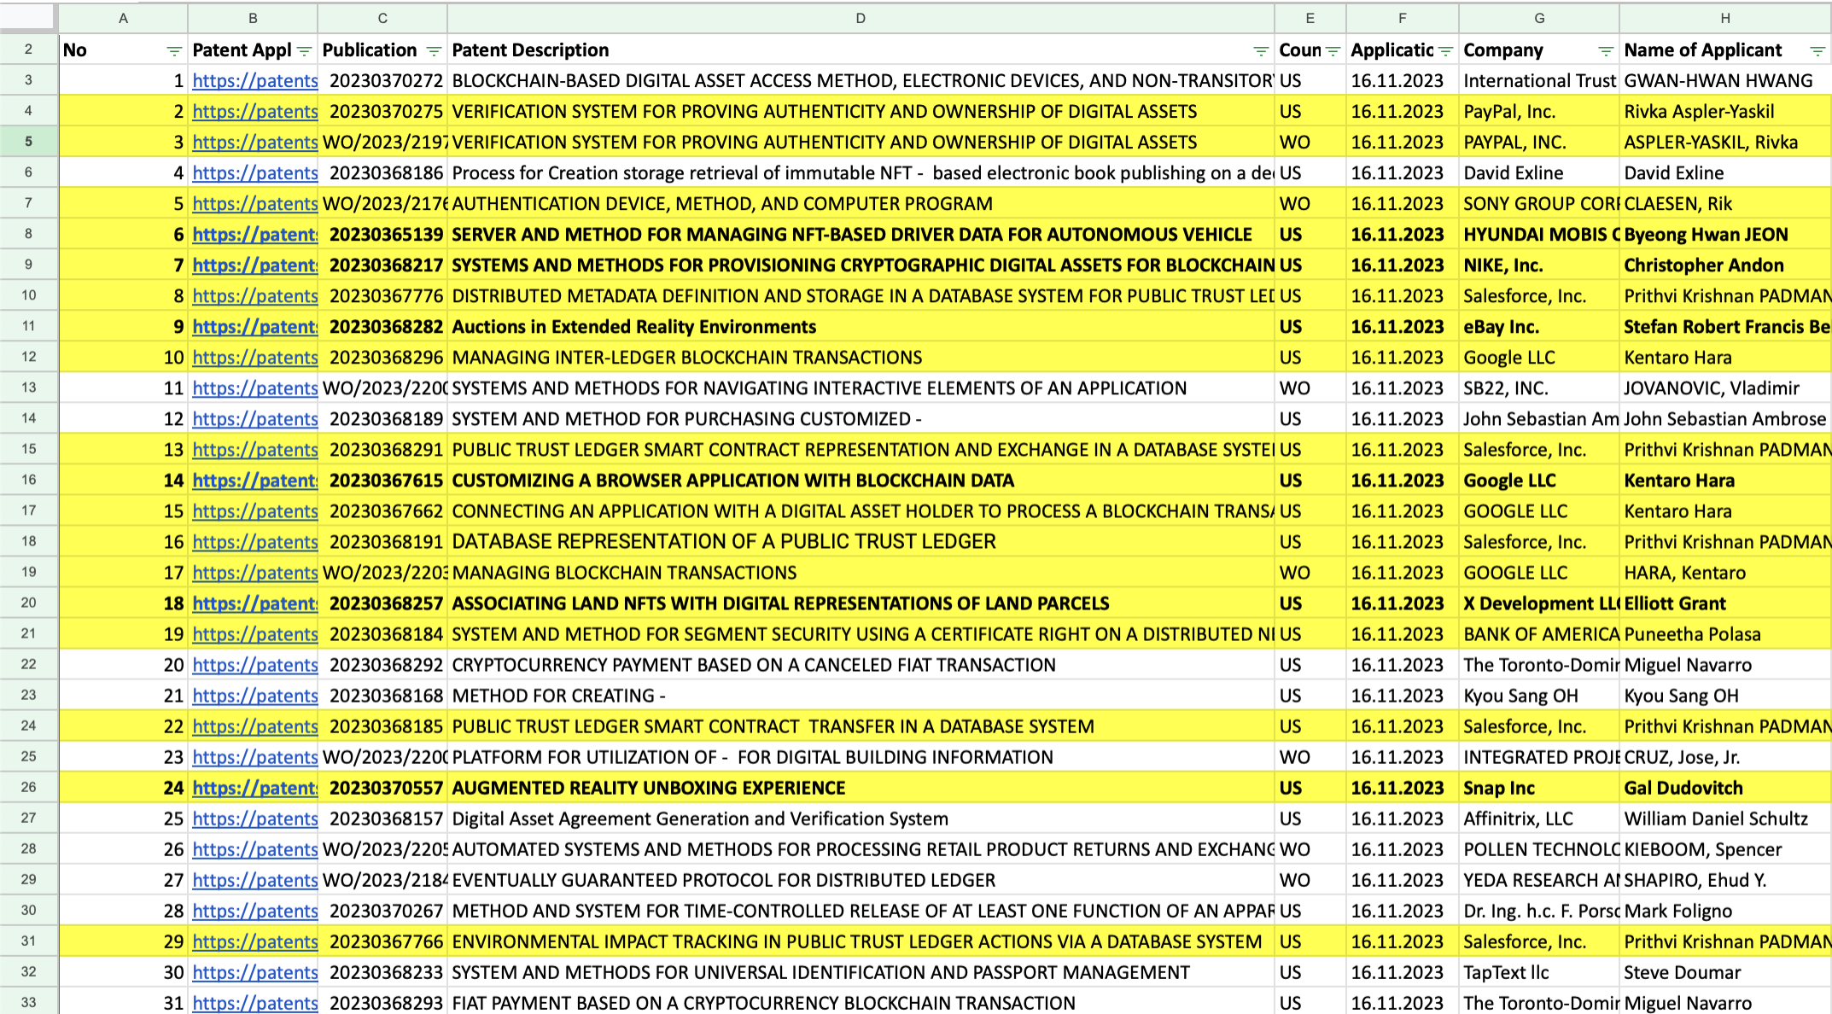Open filter icon for Publication column
The width and height of the screenshot is (1832, 1014).
[434, 51]
